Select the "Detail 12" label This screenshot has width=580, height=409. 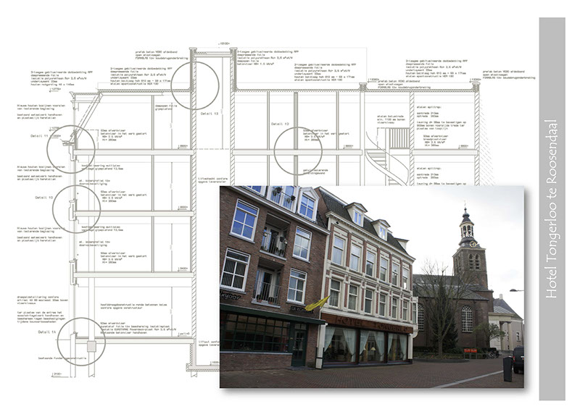coord(280,124)
